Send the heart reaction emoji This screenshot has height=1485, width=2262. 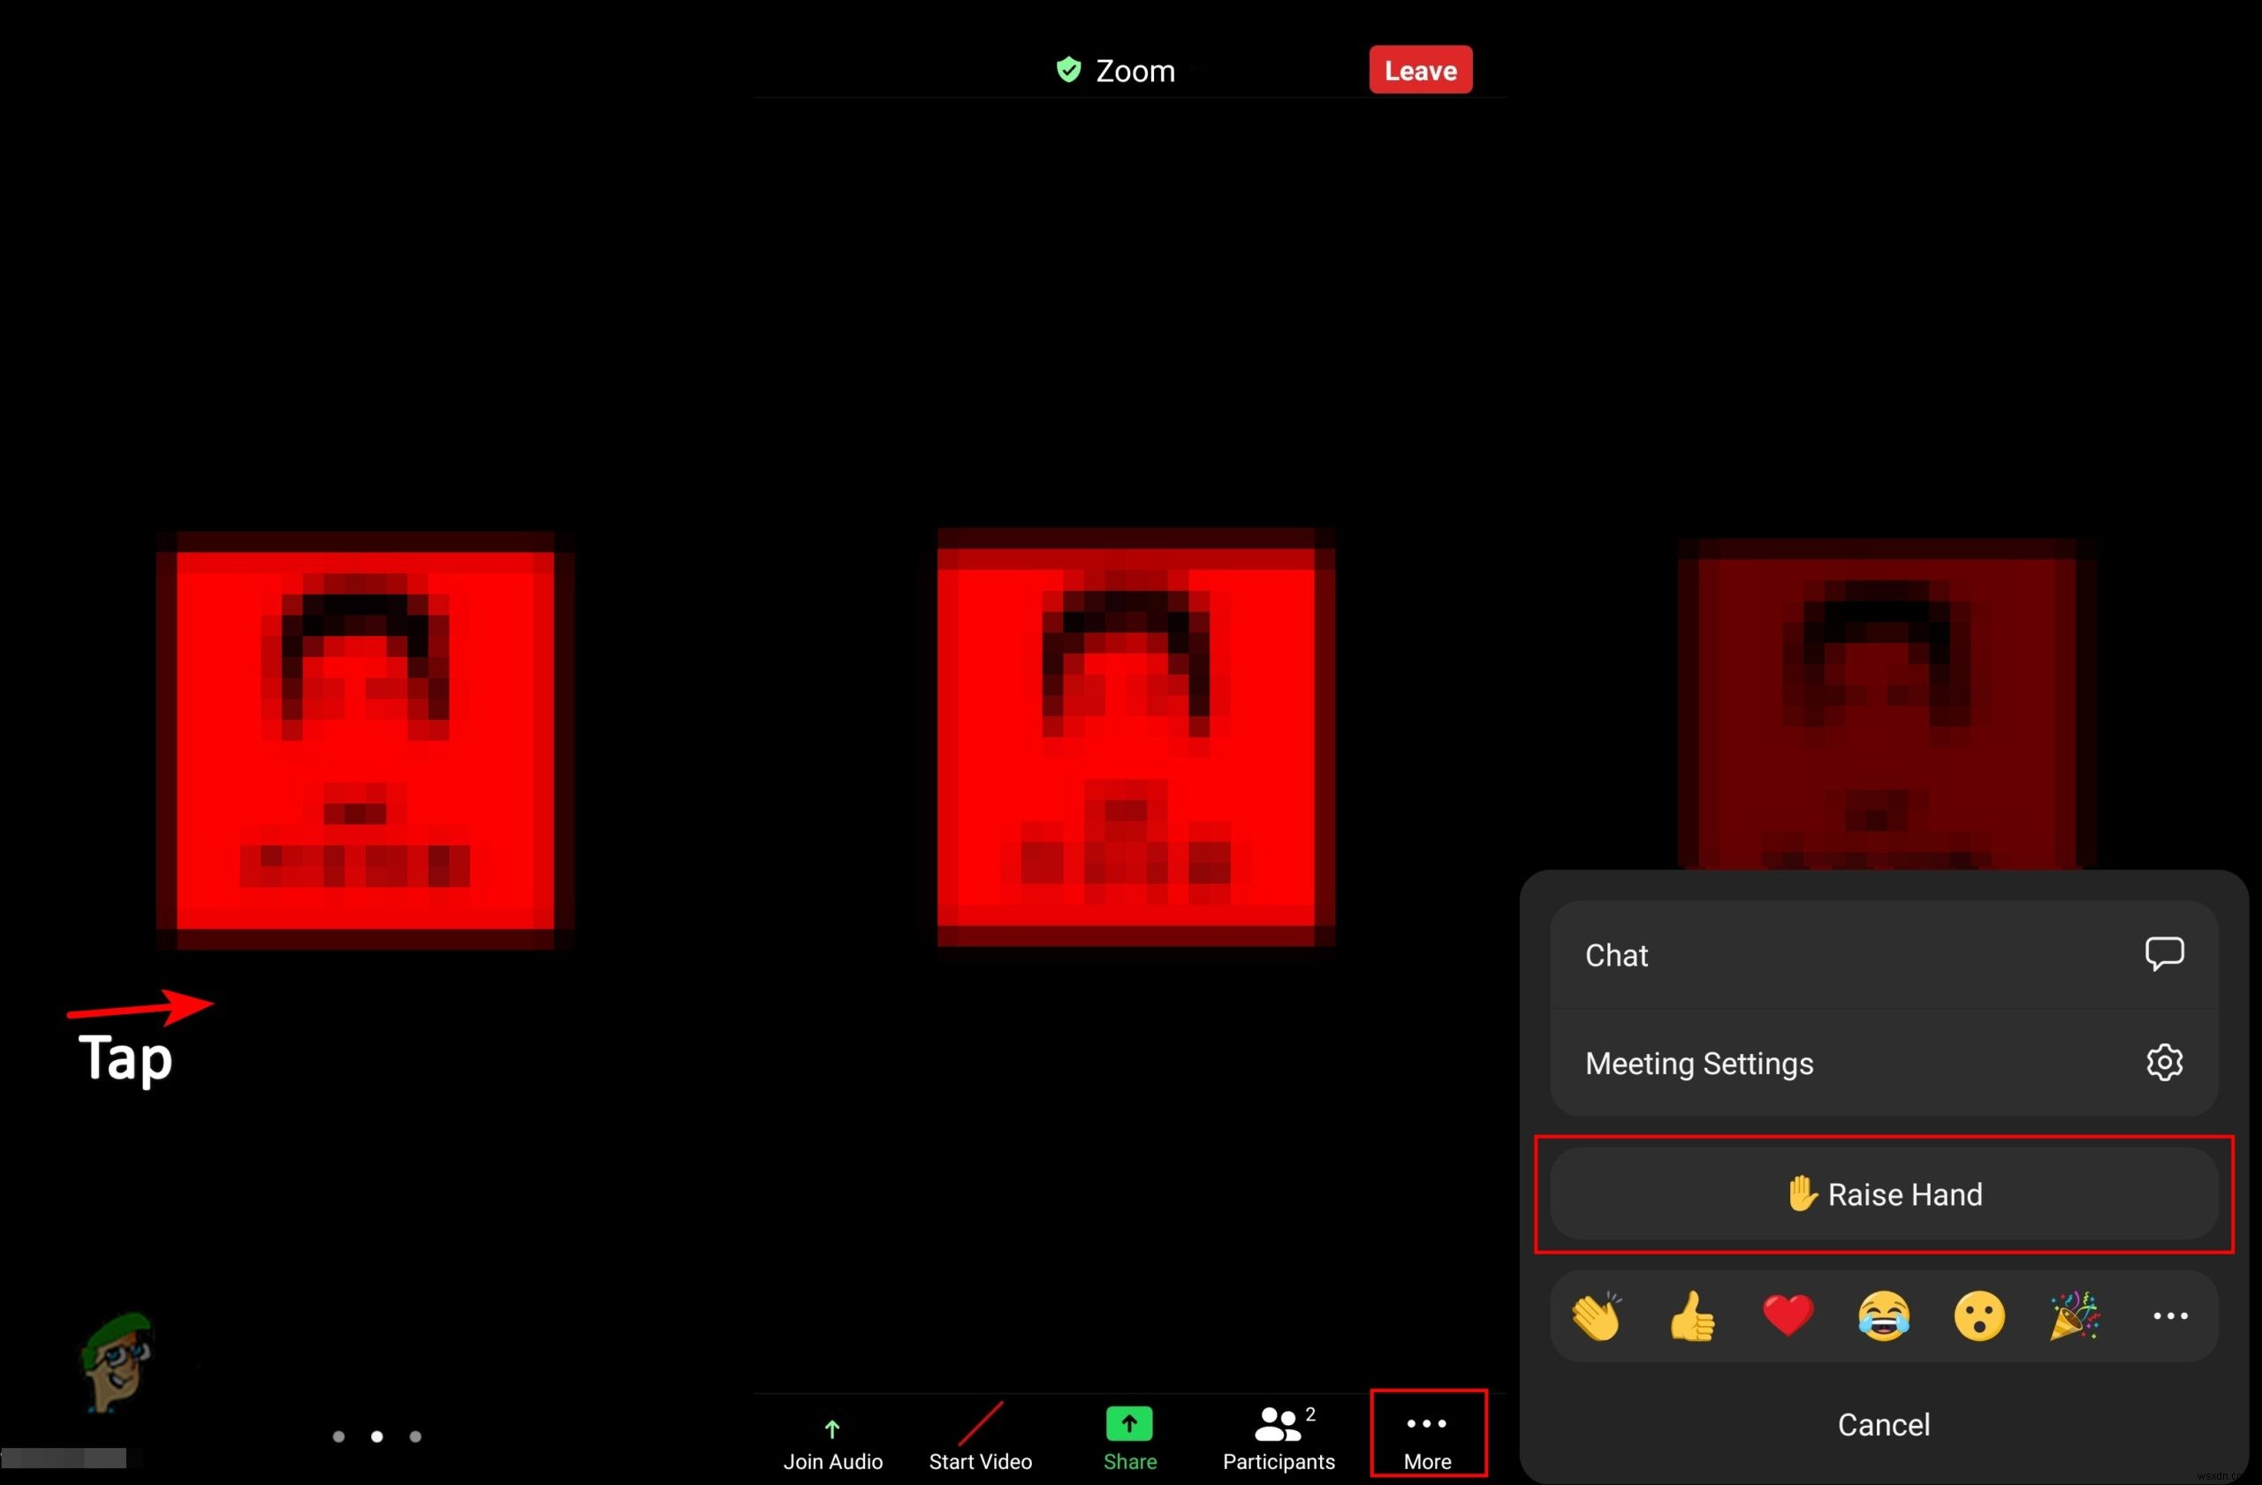1787,1316
